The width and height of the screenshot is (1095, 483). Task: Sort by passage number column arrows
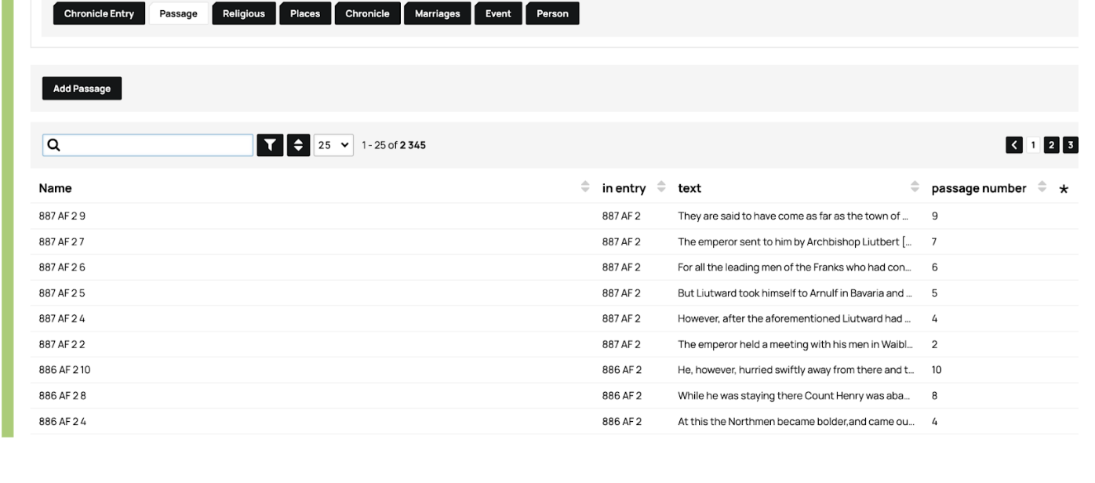coord(1042,188)
